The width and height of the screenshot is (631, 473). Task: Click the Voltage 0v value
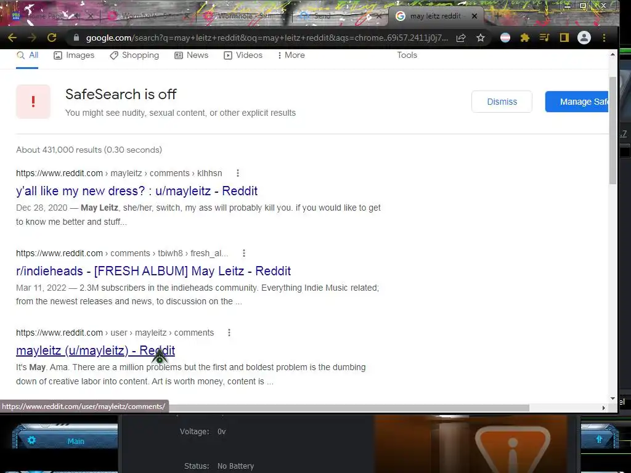[x=221, y=431]
